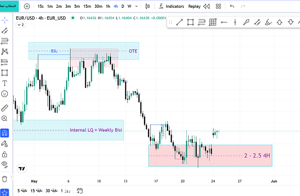This screenshot has width=300, height=196.
Task: Switch to the 5m timeframe
Action: point(77,7)
